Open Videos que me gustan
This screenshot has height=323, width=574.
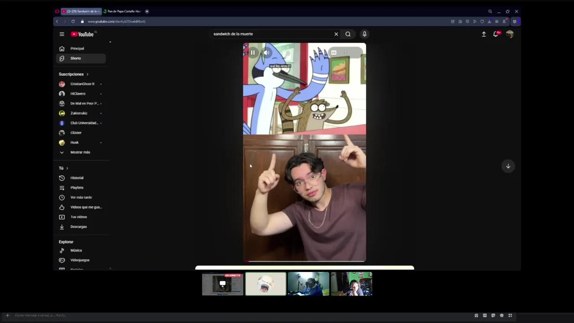pyautogui.click(x=81, y=207)
